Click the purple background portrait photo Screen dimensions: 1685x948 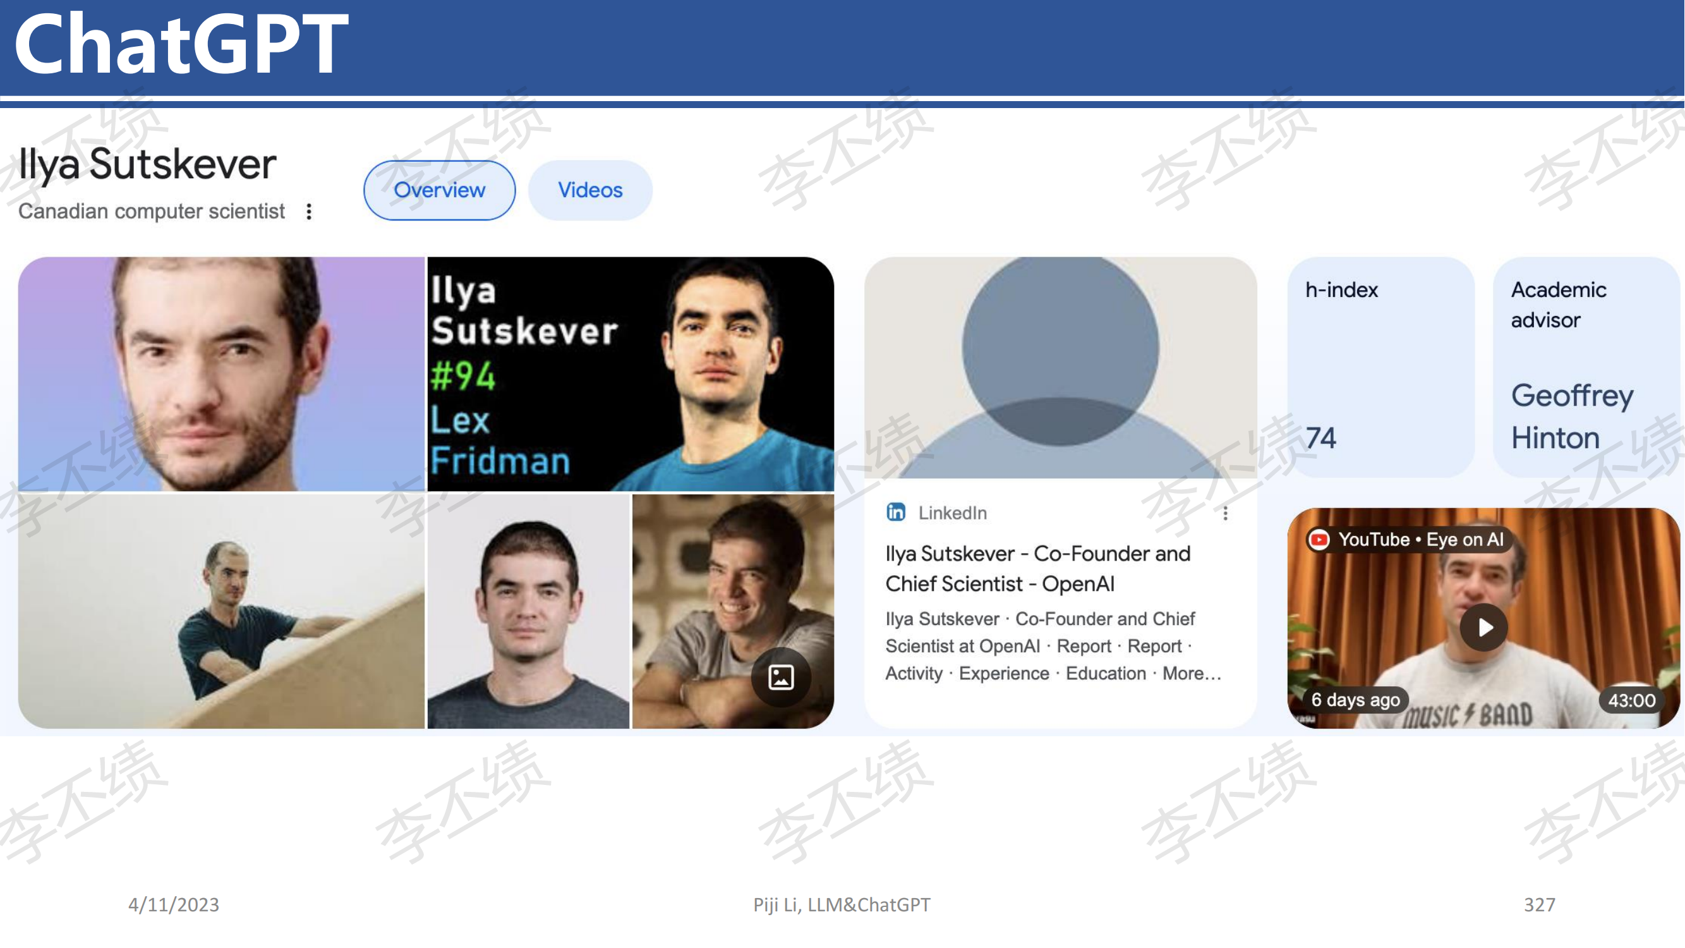[221, 374]
